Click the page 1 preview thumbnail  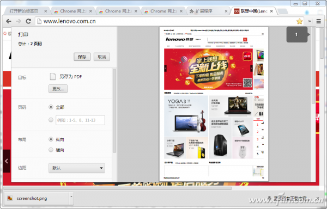pyautogui.click(x=214, y=104)
